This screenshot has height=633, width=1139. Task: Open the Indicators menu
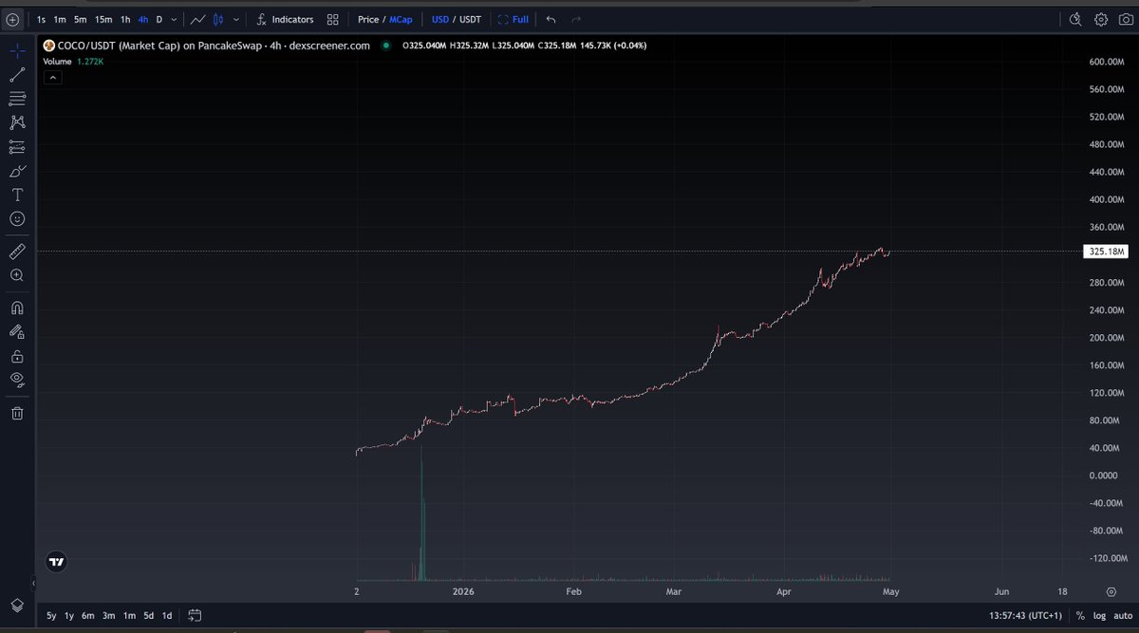[285, 19]
